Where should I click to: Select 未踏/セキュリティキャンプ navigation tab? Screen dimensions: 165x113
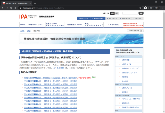pyautogui.click(x=94, y=25)
